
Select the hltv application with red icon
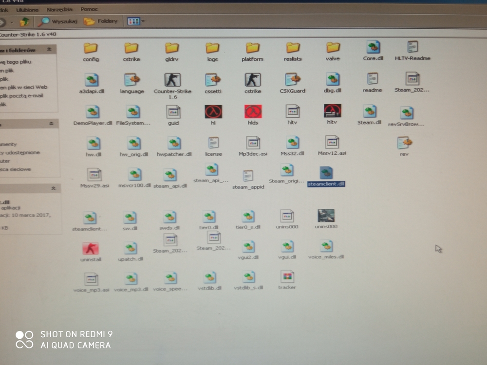coord(332,111)
